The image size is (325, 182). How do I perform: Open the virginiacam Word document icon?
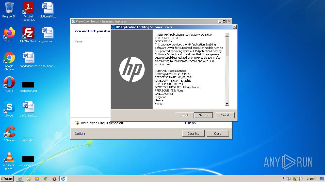47,35
